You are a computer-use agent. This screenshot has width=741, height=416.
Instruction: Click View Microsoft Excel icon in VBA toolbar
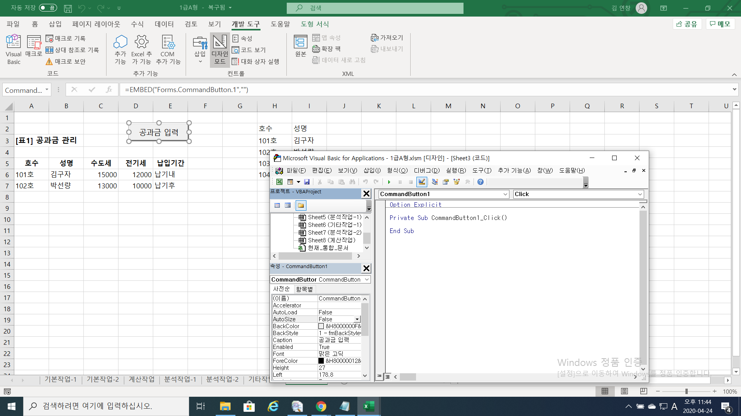click(279, 182)
